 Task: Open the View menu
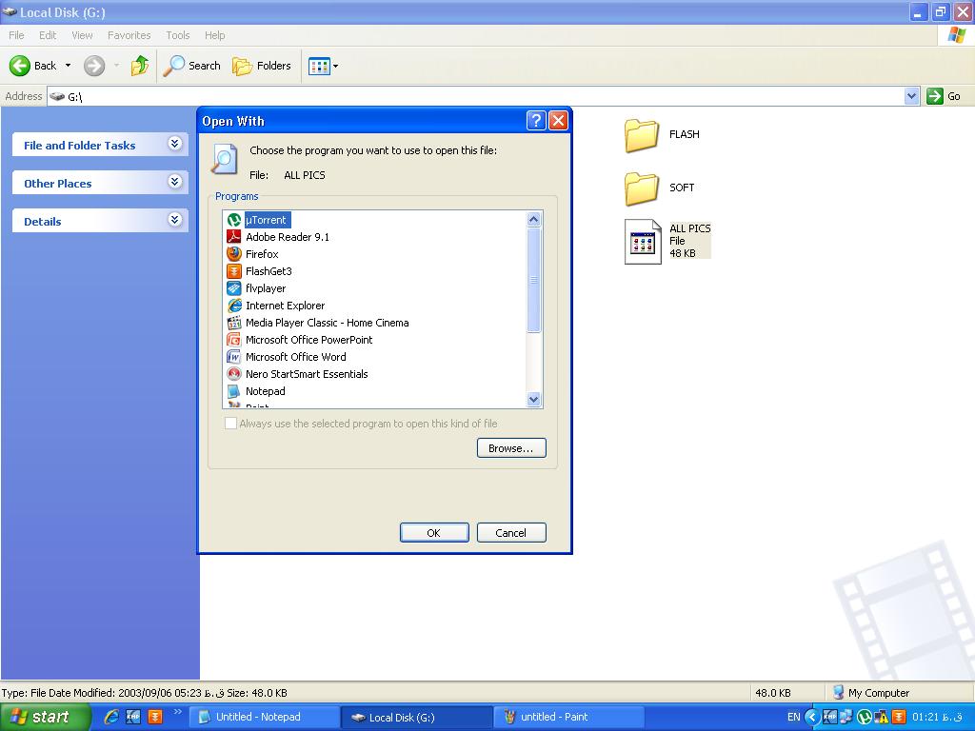tap(82, 35)
